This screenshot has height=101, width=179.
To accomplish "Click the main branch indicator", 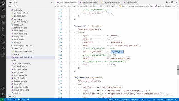I will 9,100.
